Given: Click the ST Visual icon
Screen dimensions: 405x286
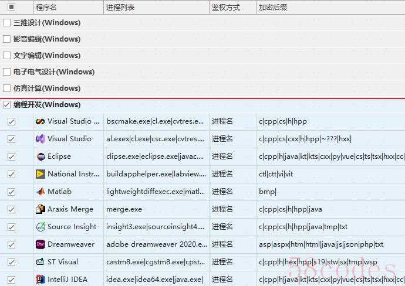Looking at the screenshot, I should 41,262.
